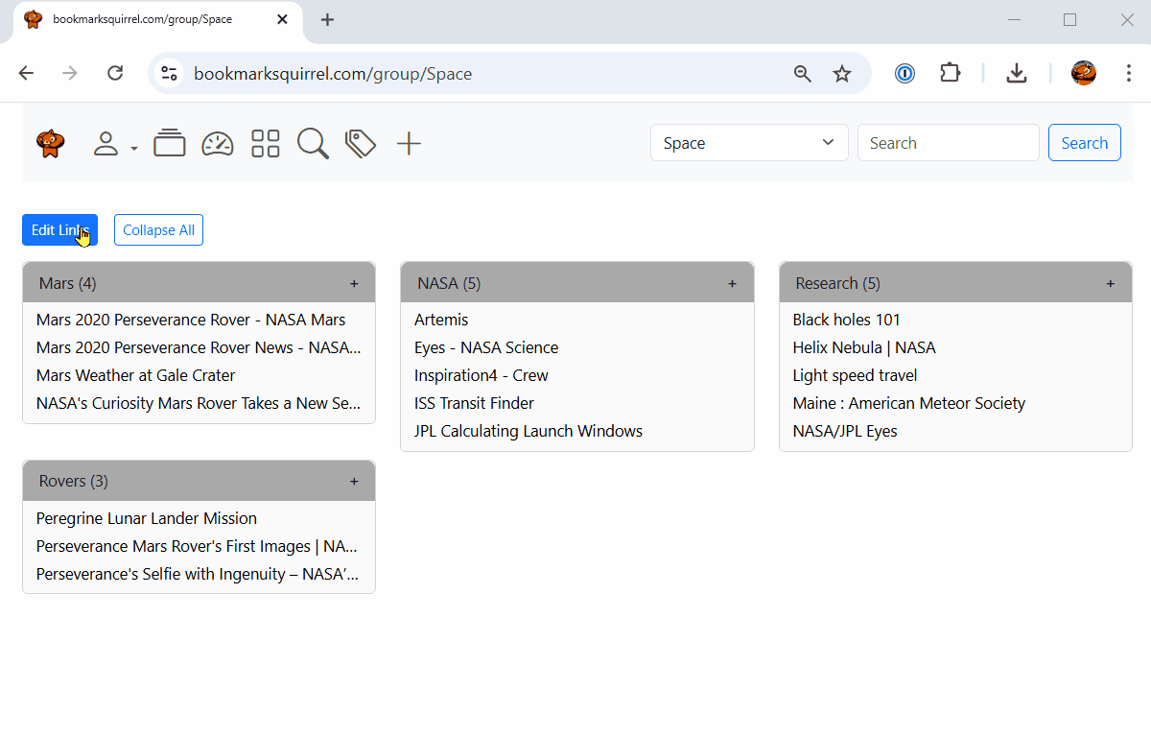
Task: Click the Collapse All button
Action: [x=158, y=230]
